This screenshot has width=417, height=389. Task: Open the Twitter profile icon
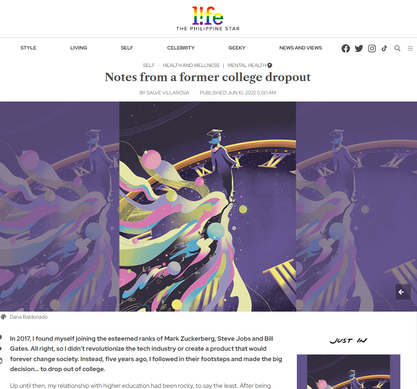(359, 48)
